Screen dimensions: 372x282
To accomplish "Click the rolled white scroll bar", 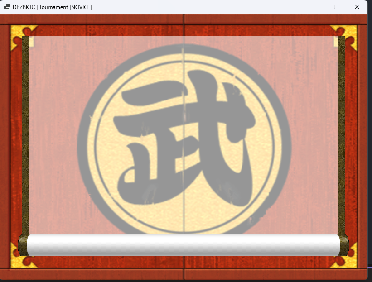I will (x=184, y=245).
